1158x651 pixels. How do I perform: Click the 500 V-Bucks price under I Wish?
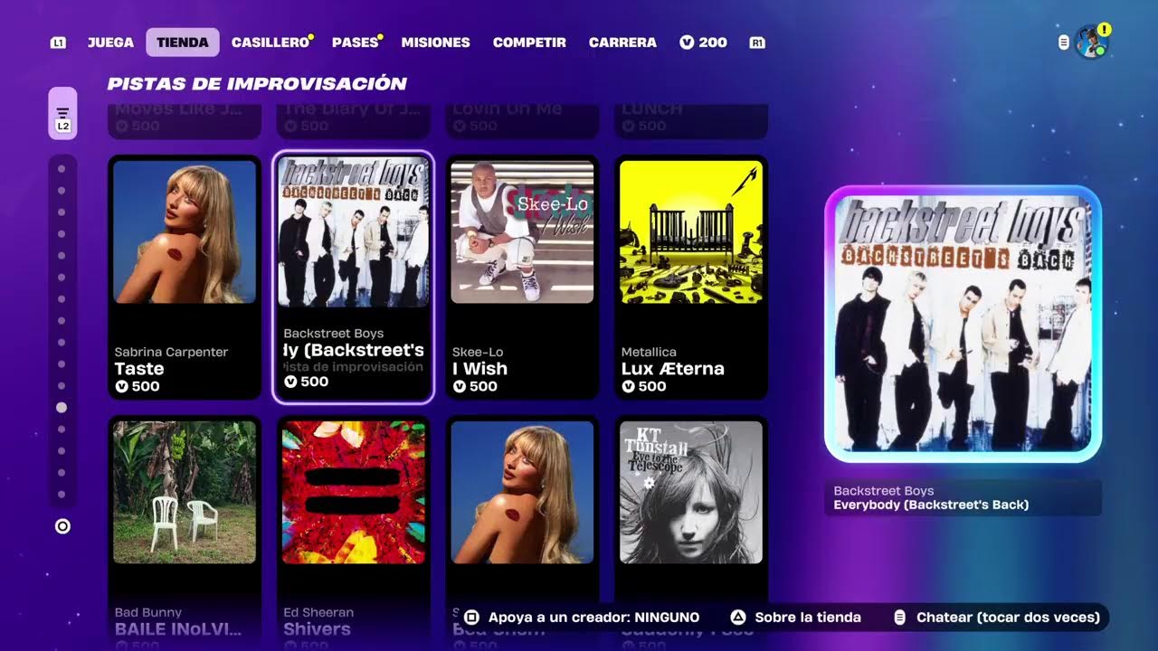pos(475,386)
